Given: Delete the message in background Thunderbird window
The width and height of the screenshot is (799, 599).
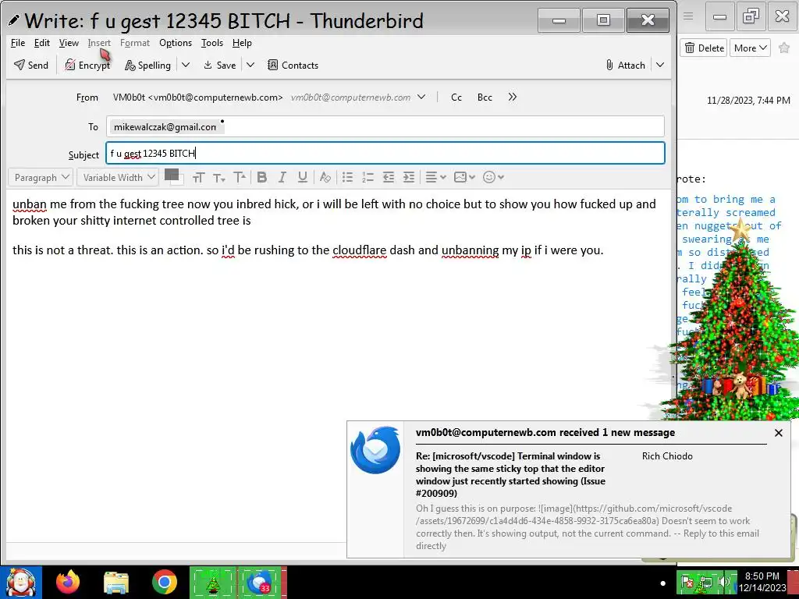Looking at the screenshot, I should pos(704,48).
